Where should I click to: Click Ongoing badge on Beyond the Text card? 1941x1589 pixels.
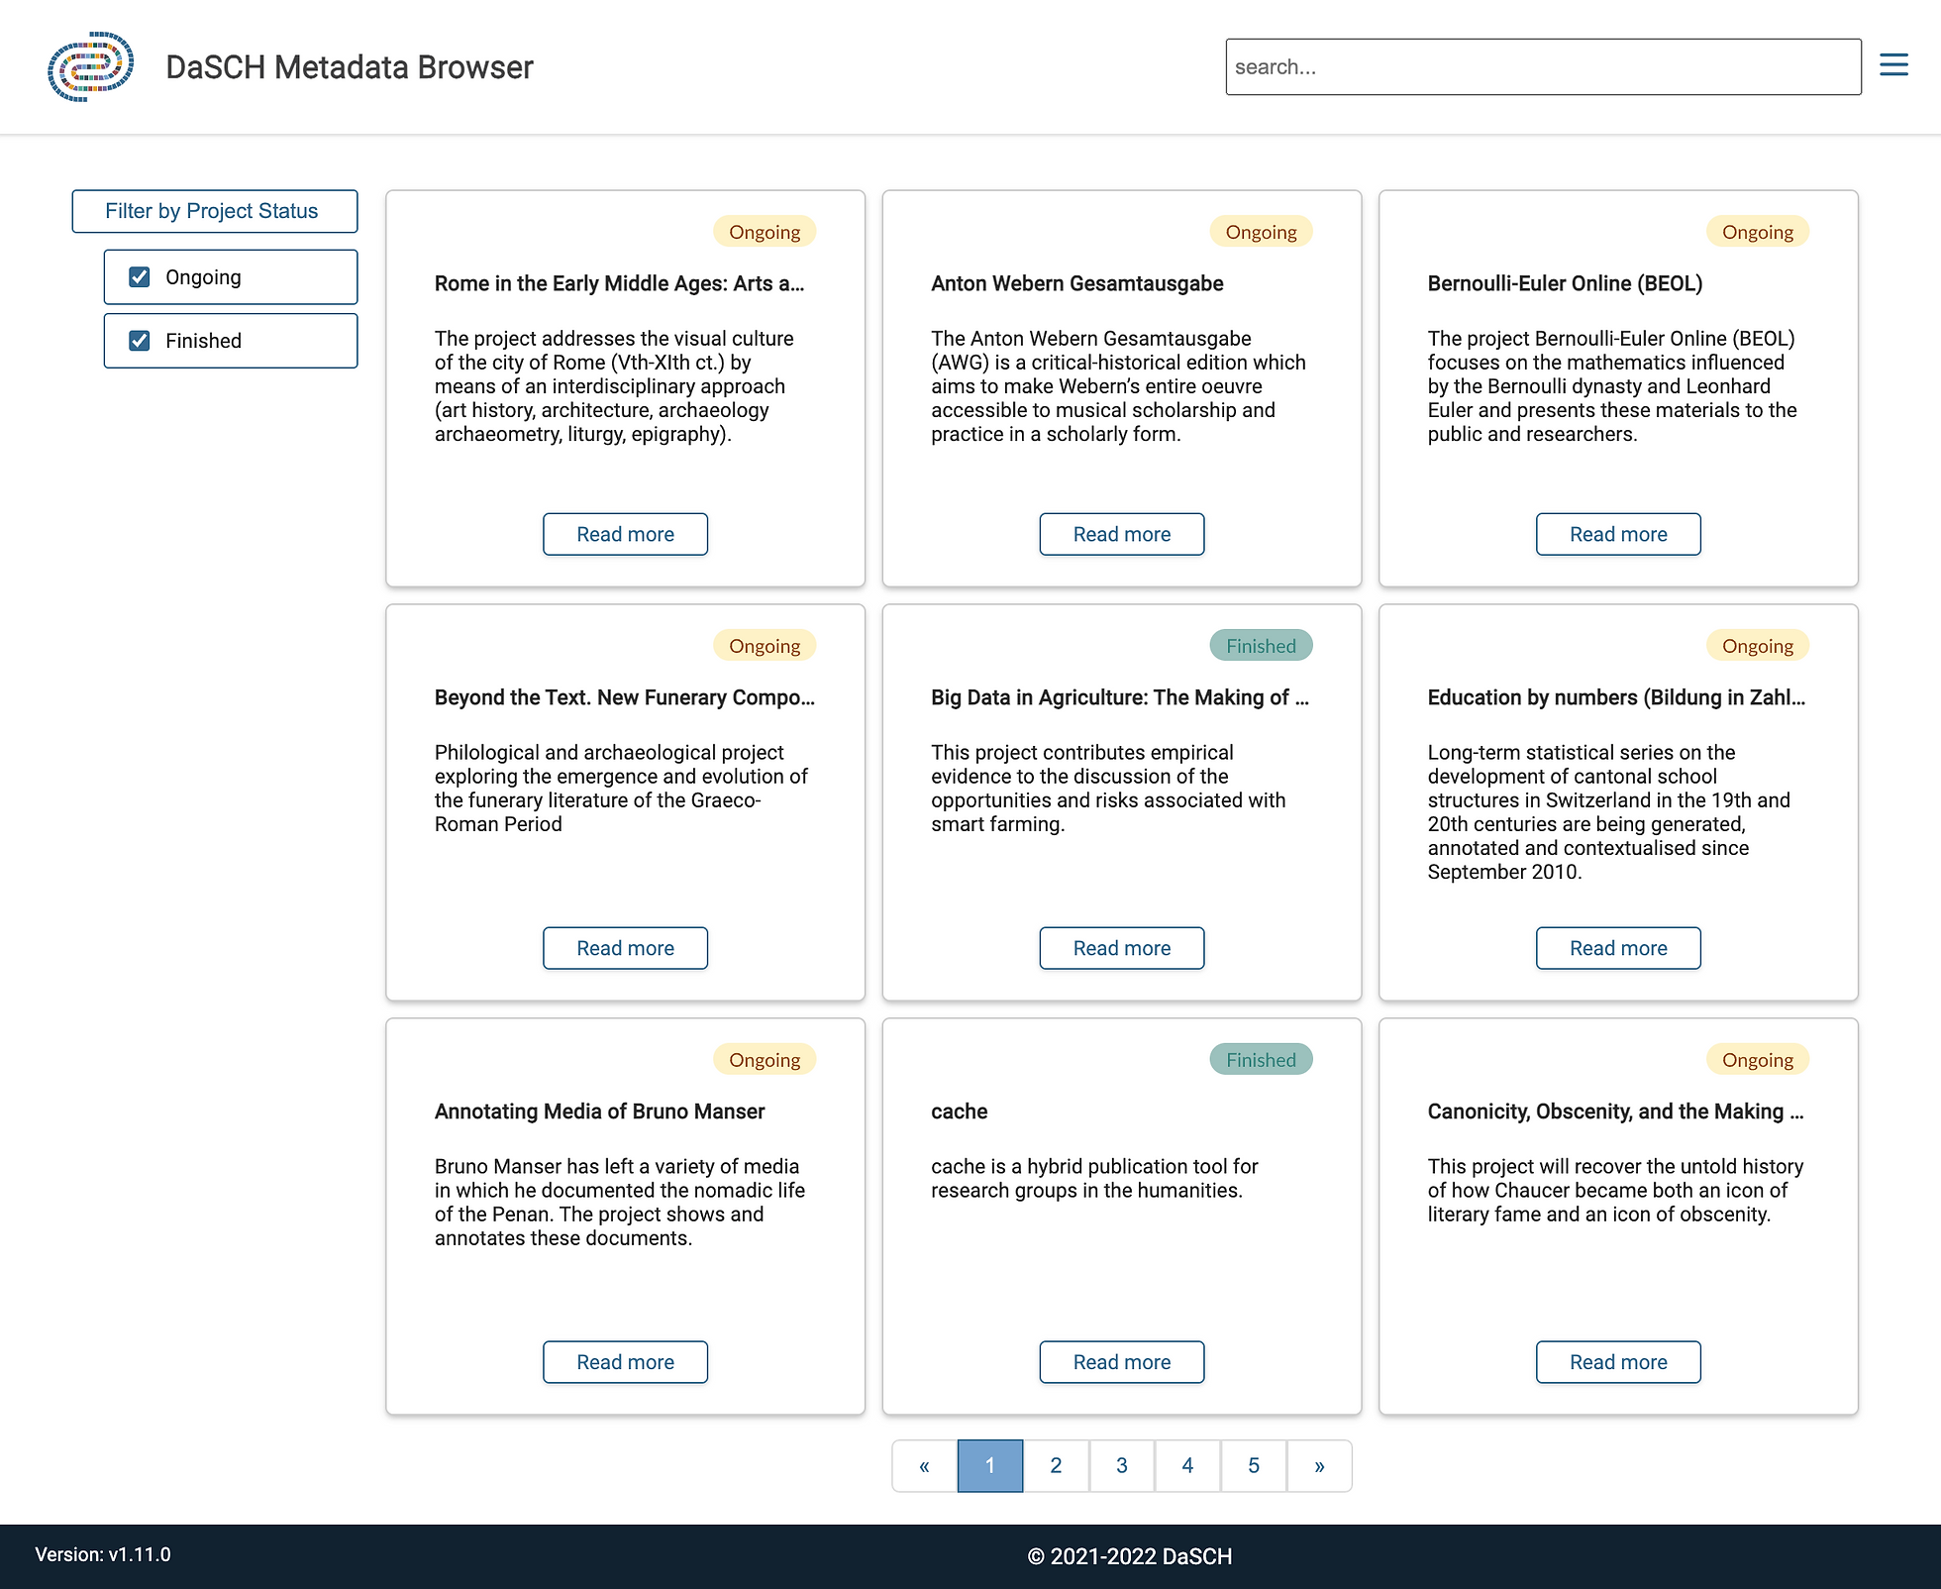point(765,646)
